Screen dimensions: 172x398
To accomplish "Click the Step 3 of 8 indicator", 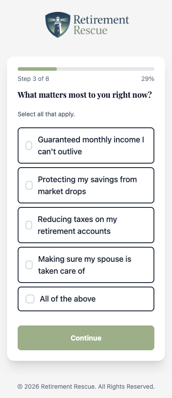I will [34, 79].
